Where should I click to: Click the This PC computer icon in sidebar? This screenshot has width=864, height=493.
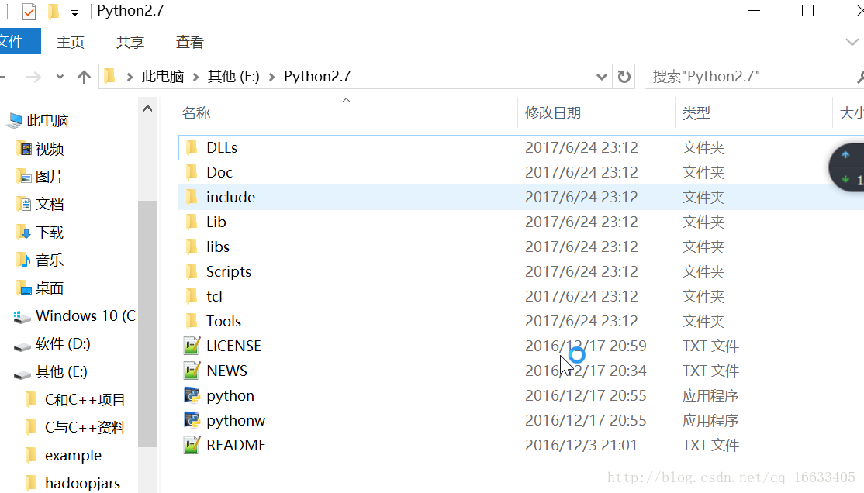15,120
